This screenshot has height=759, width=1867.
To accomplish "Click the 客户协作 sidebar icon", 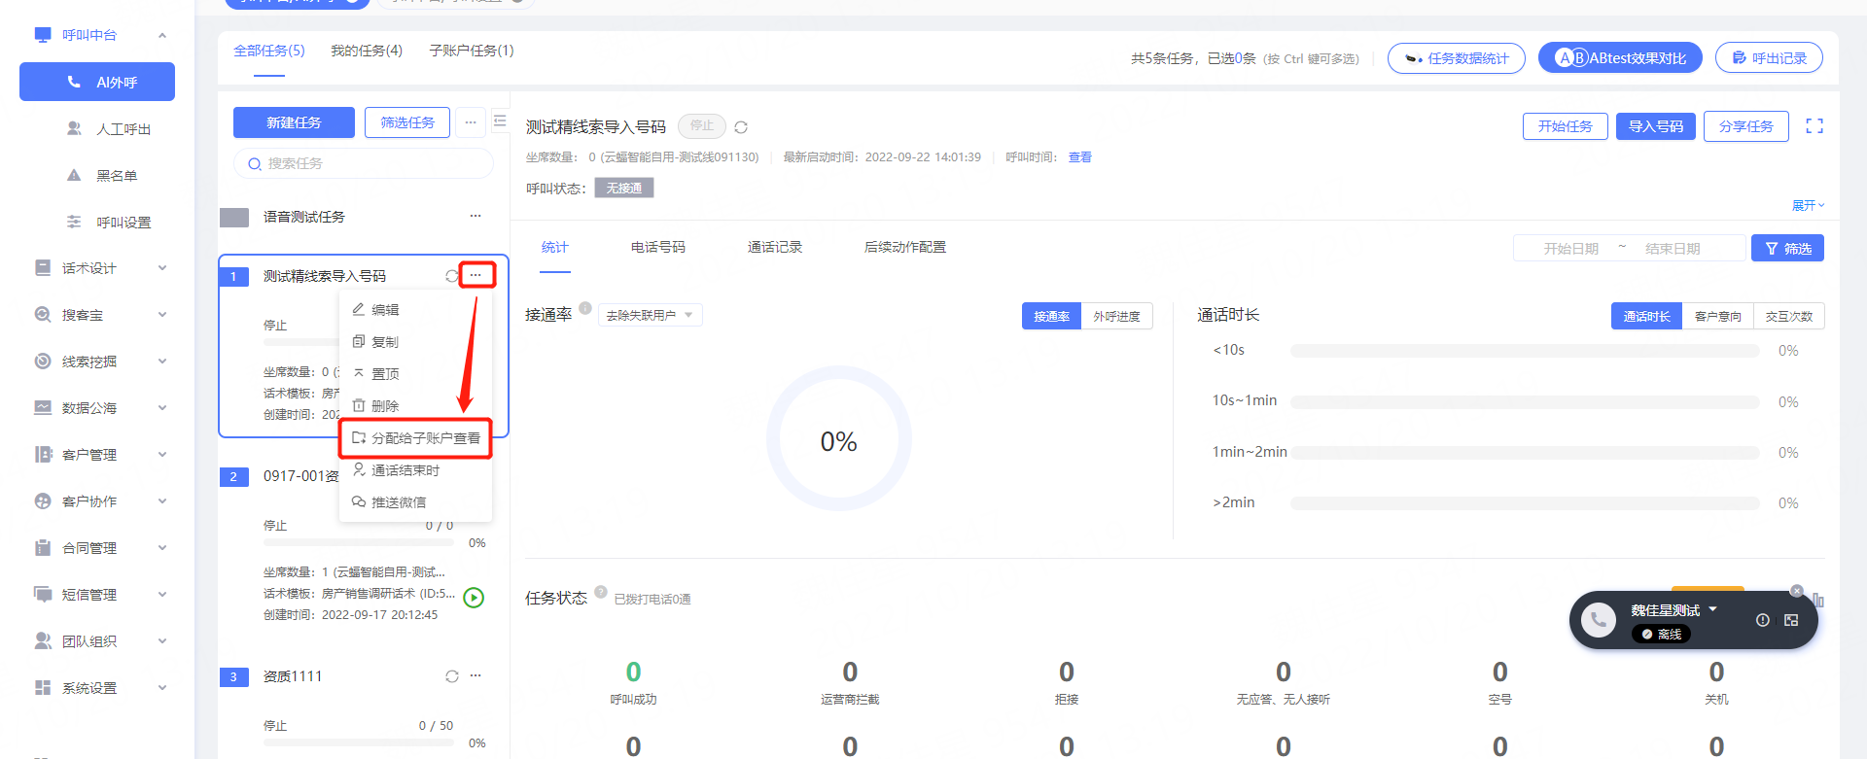I will tap(43, 500).
